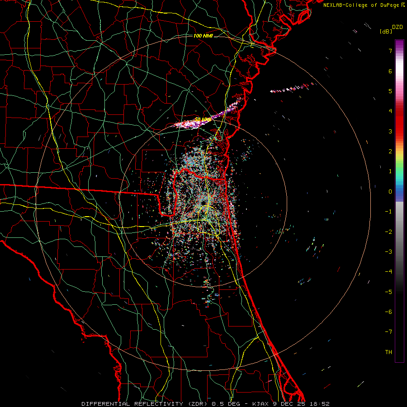
Task: Click the '6' value on the color scale
Action: [390, 71]
